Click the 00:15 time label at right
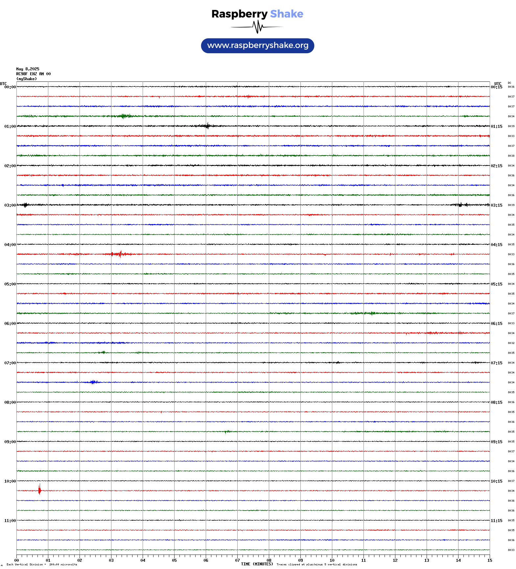The image size is (516, 569). point(497,87)
